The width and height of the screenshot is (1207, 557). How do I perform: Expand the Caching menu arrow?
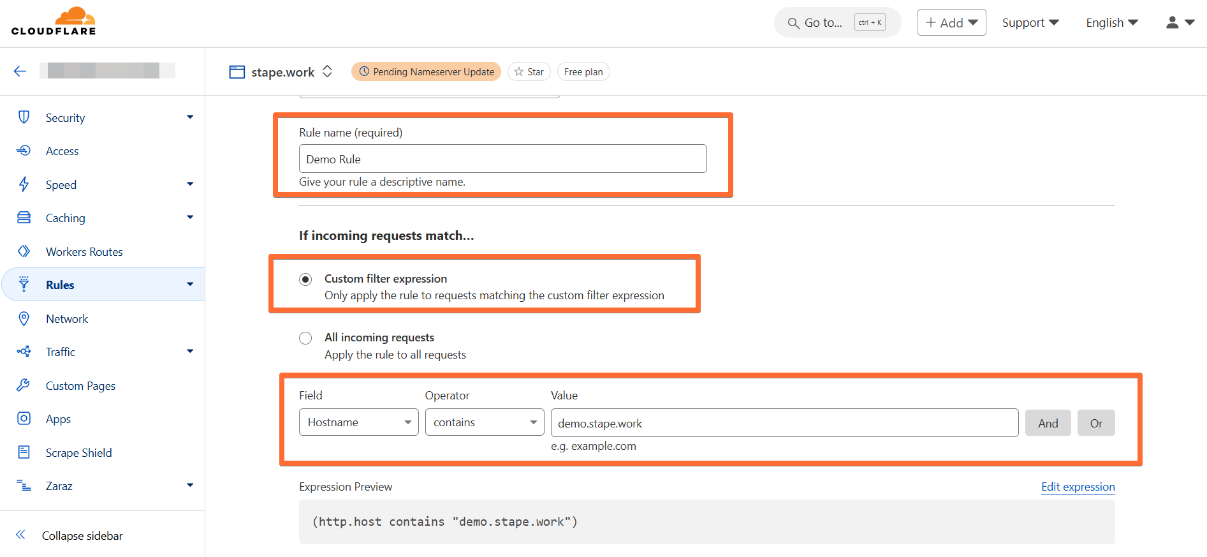click(190, 218)
